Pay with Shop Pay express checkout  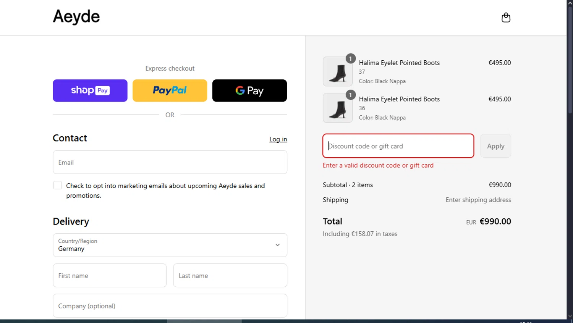pyautogui.click(x=90, y=90)
